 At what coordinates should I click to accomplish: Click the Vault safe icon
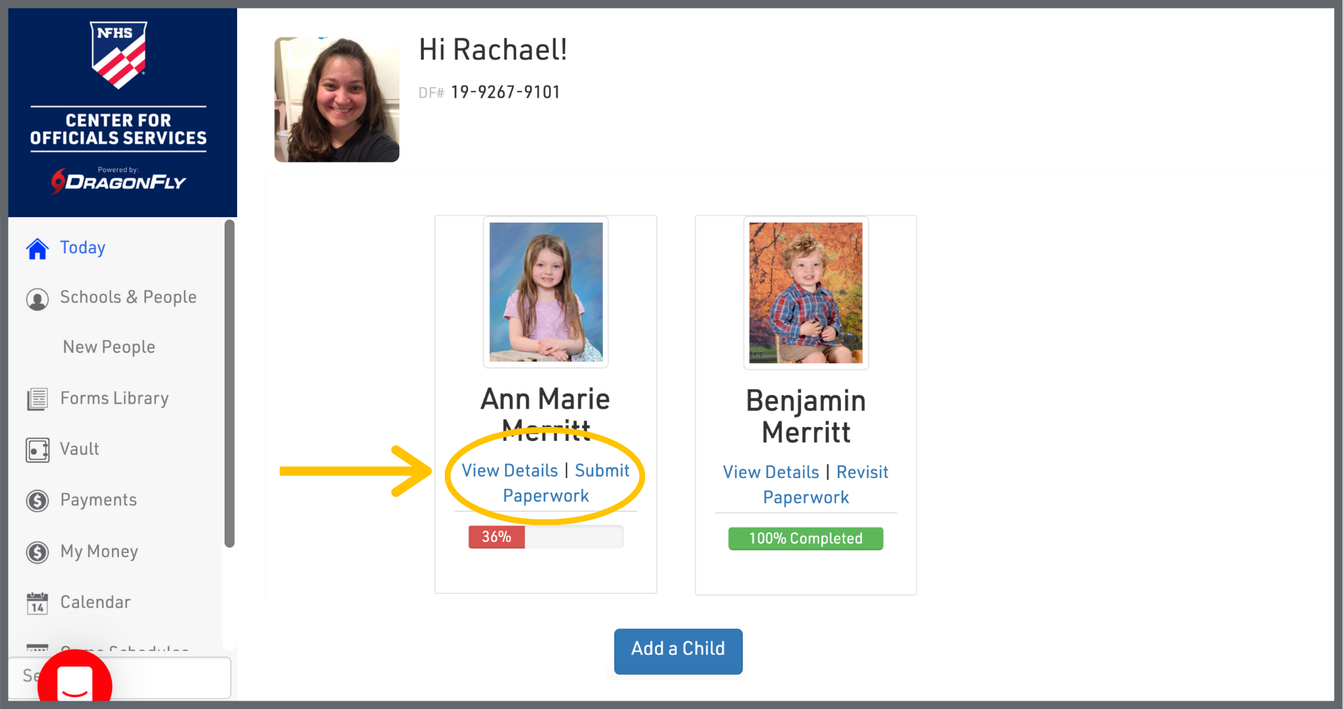(x=37, y=450)
